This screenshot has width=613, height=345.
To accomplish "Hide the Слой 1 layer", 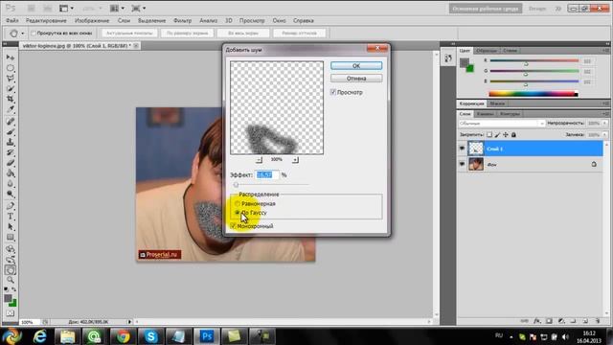I will pos(462,149).
